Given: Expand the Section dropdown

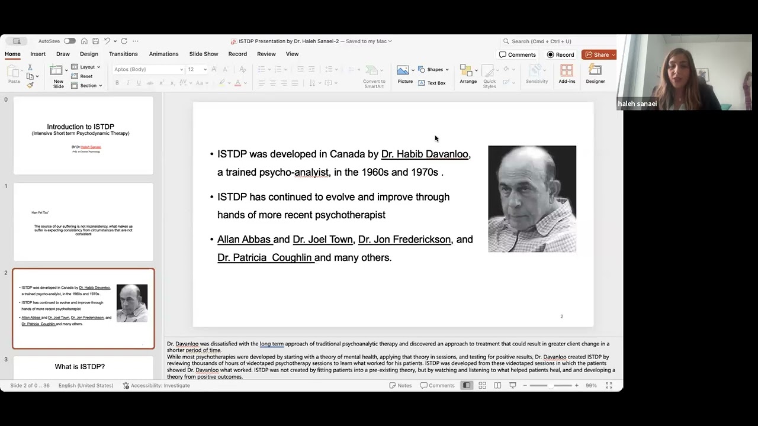Looking at the screenshot, I should point(86,86).
